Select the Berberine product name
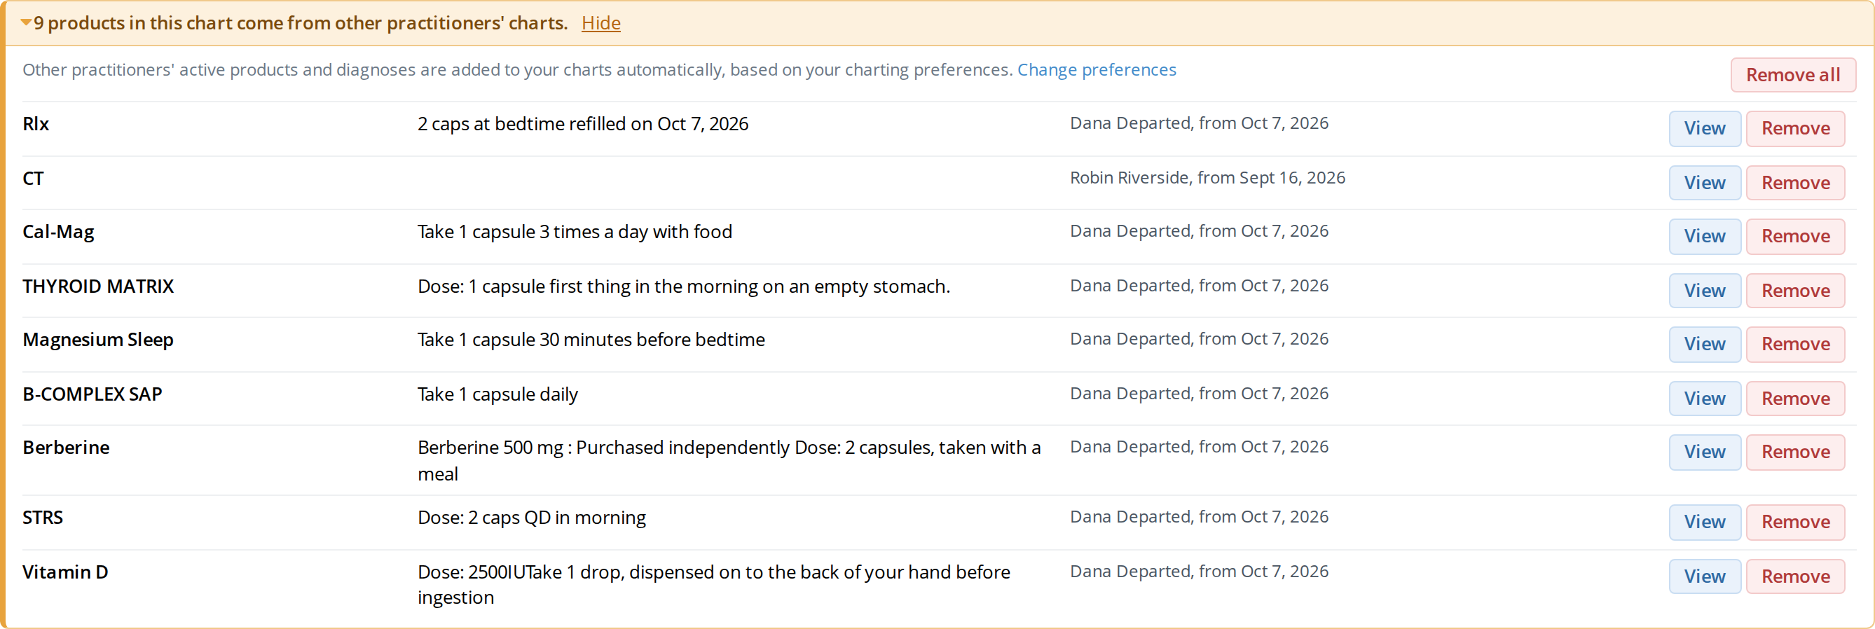This screenshot has width=1875, height=629. (x=67, y=447)
